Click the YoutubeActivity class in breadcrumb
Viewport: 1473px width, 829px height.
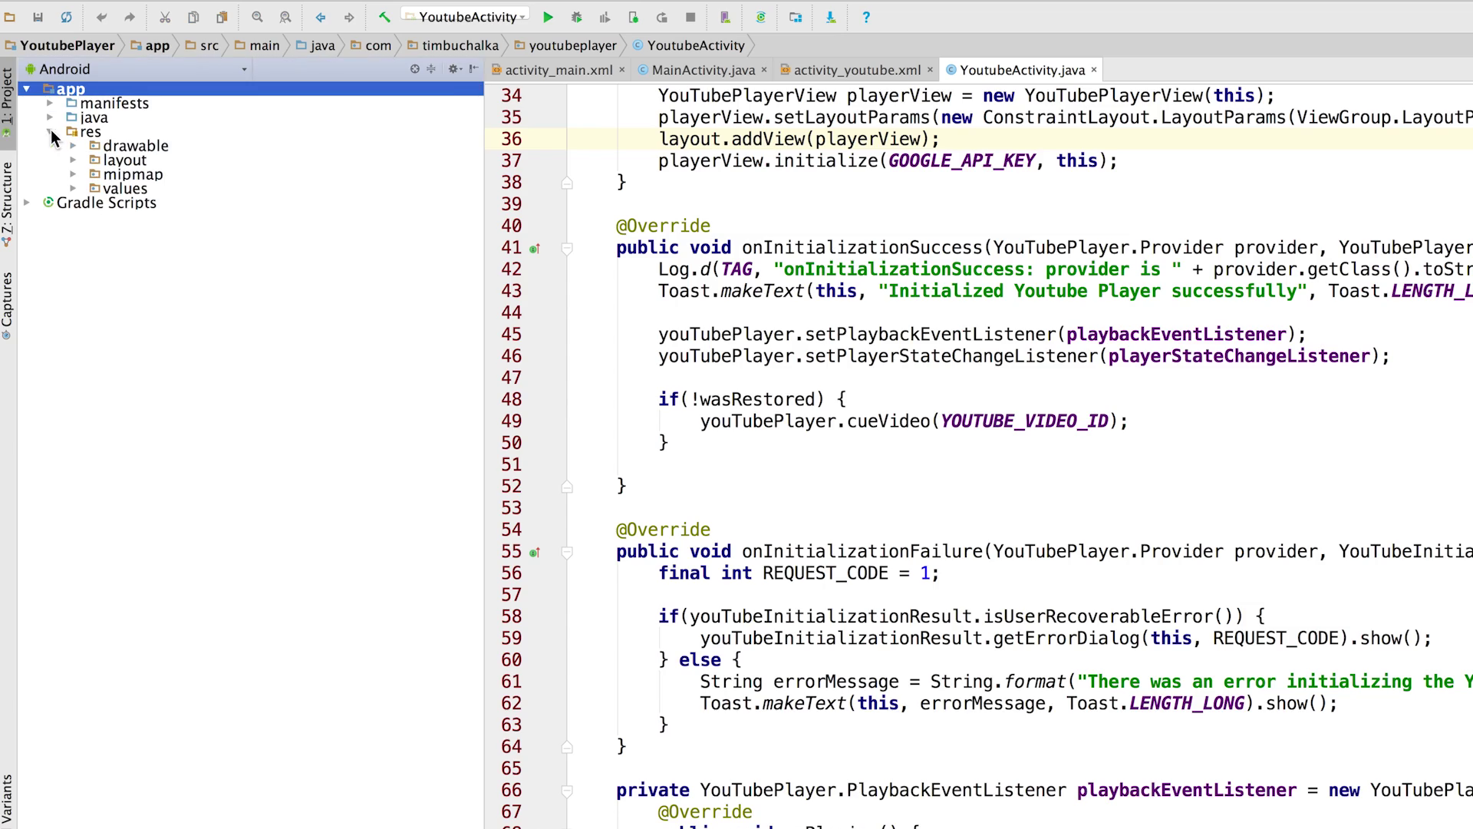tap(696, 45)
